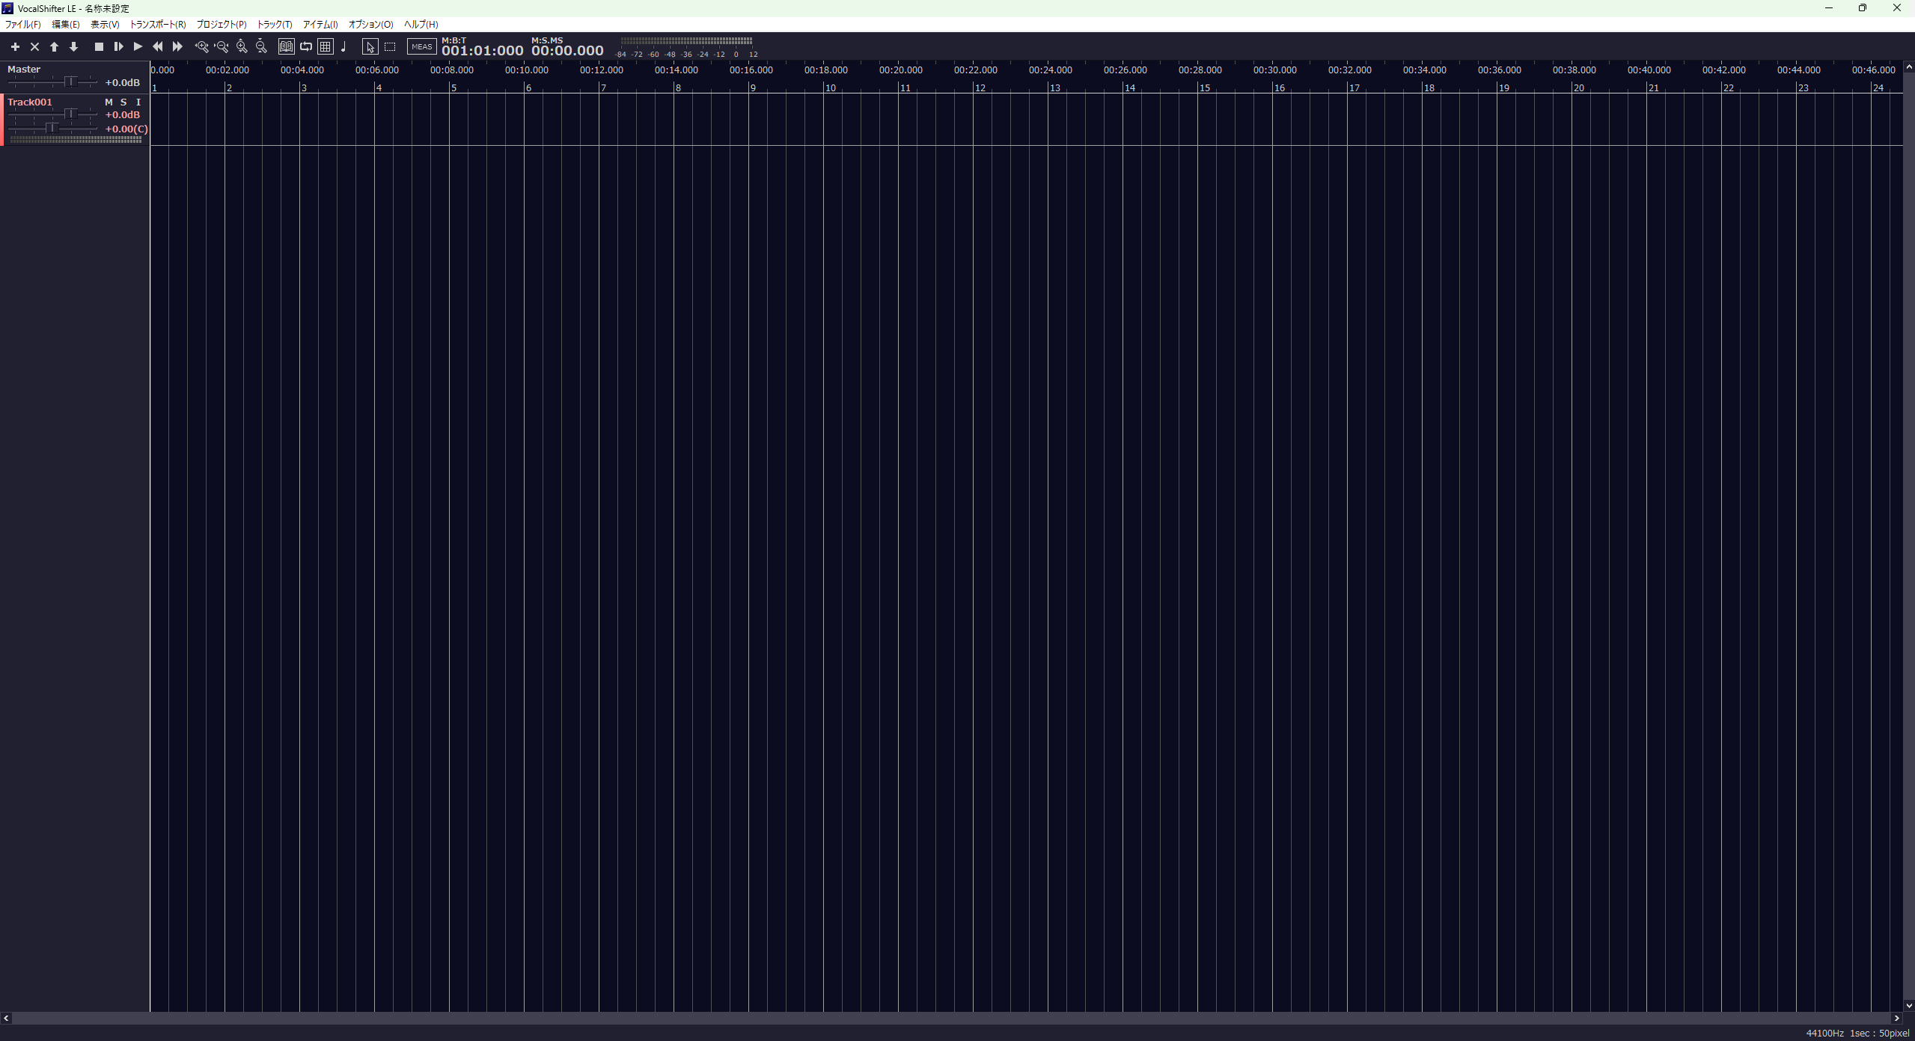Viewport: 1915px width, 1041px height.
Task: Open the トラック(T) menu
Action: [x=275, y=25]
